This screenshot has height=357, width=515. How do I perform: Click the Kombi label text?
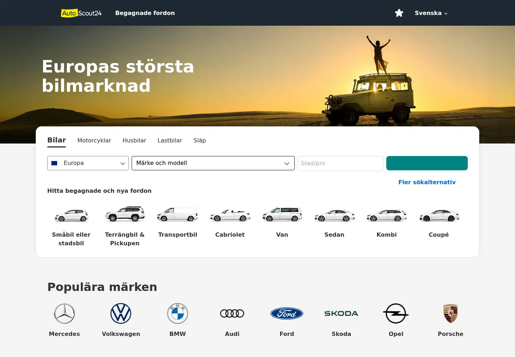[x=387, y=235]
